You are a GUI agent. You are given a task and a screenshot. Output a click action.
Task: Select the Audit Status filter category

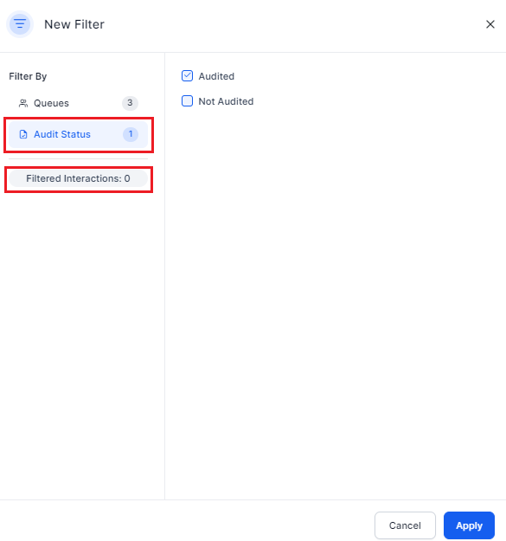pyautogui.click(x=78, y=134)
